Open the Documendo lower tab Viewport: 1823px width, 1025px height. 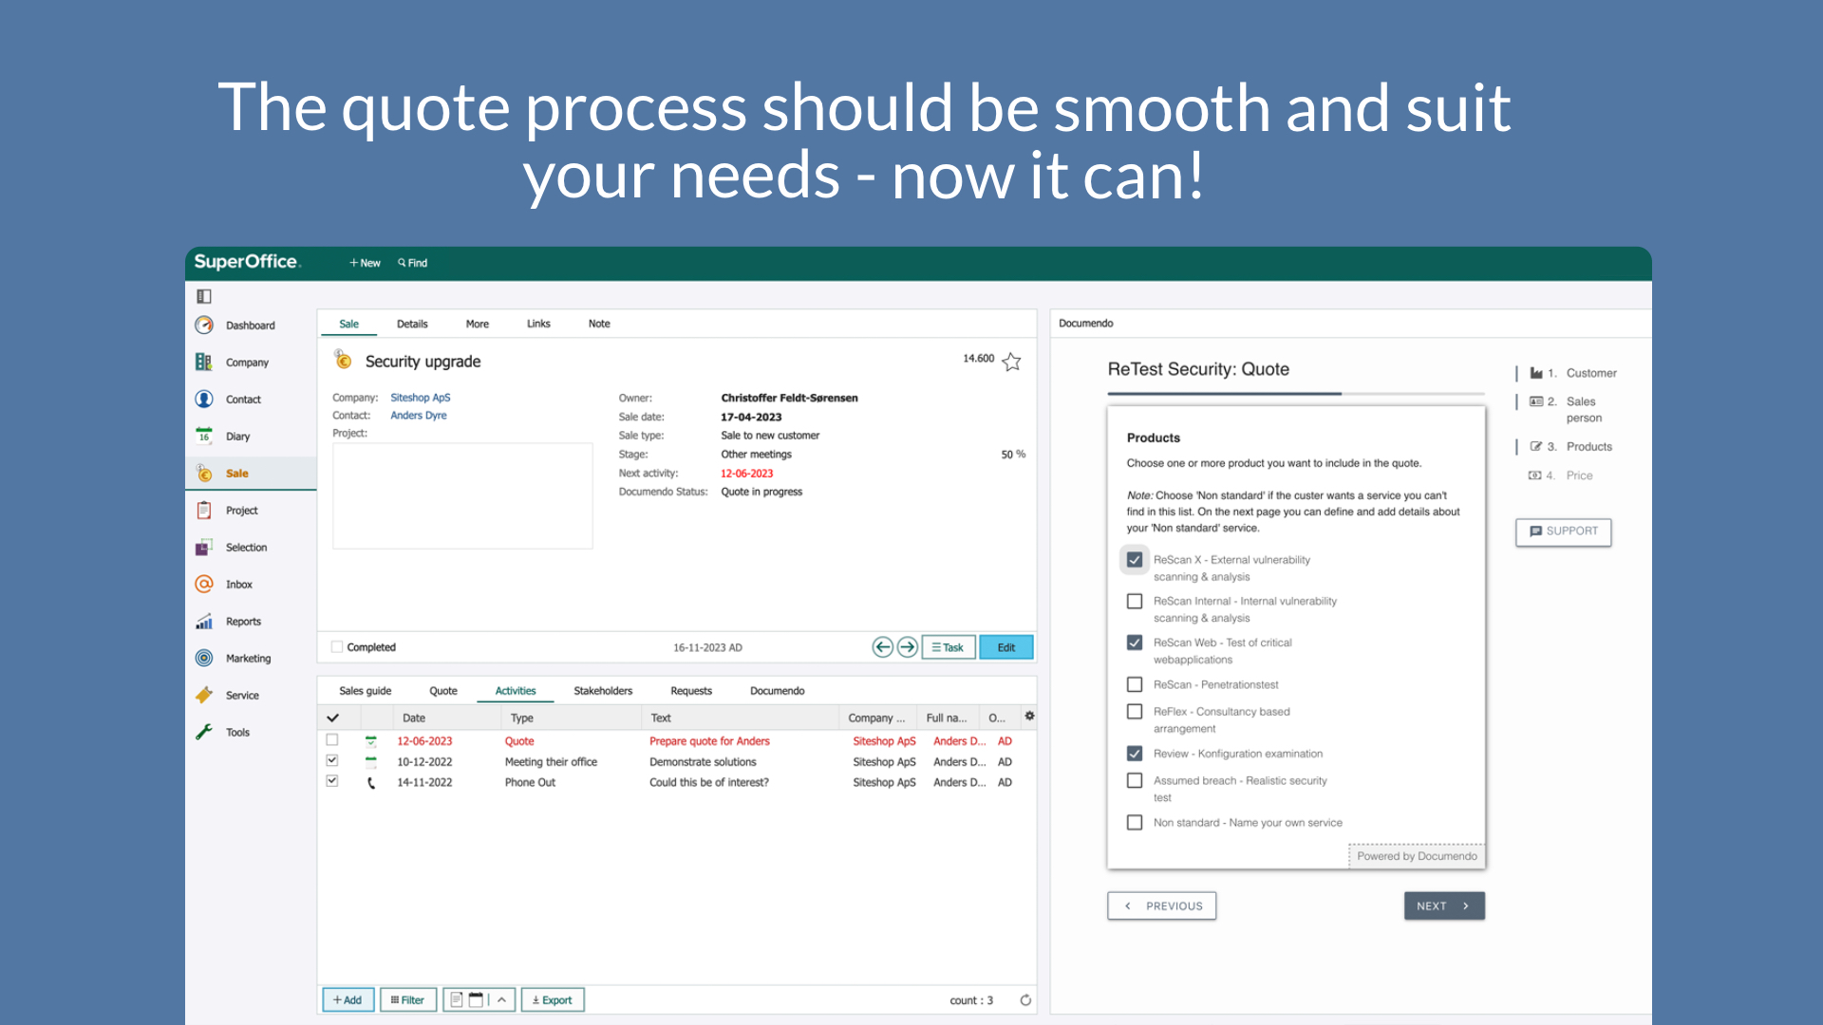[x=778, y=691]
